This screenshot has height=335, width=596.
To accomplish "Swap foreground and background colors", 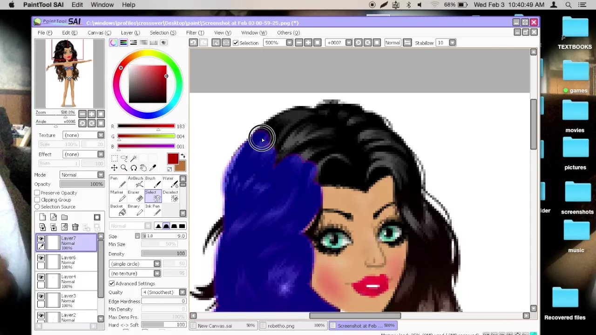I will (x=183, y=156).
